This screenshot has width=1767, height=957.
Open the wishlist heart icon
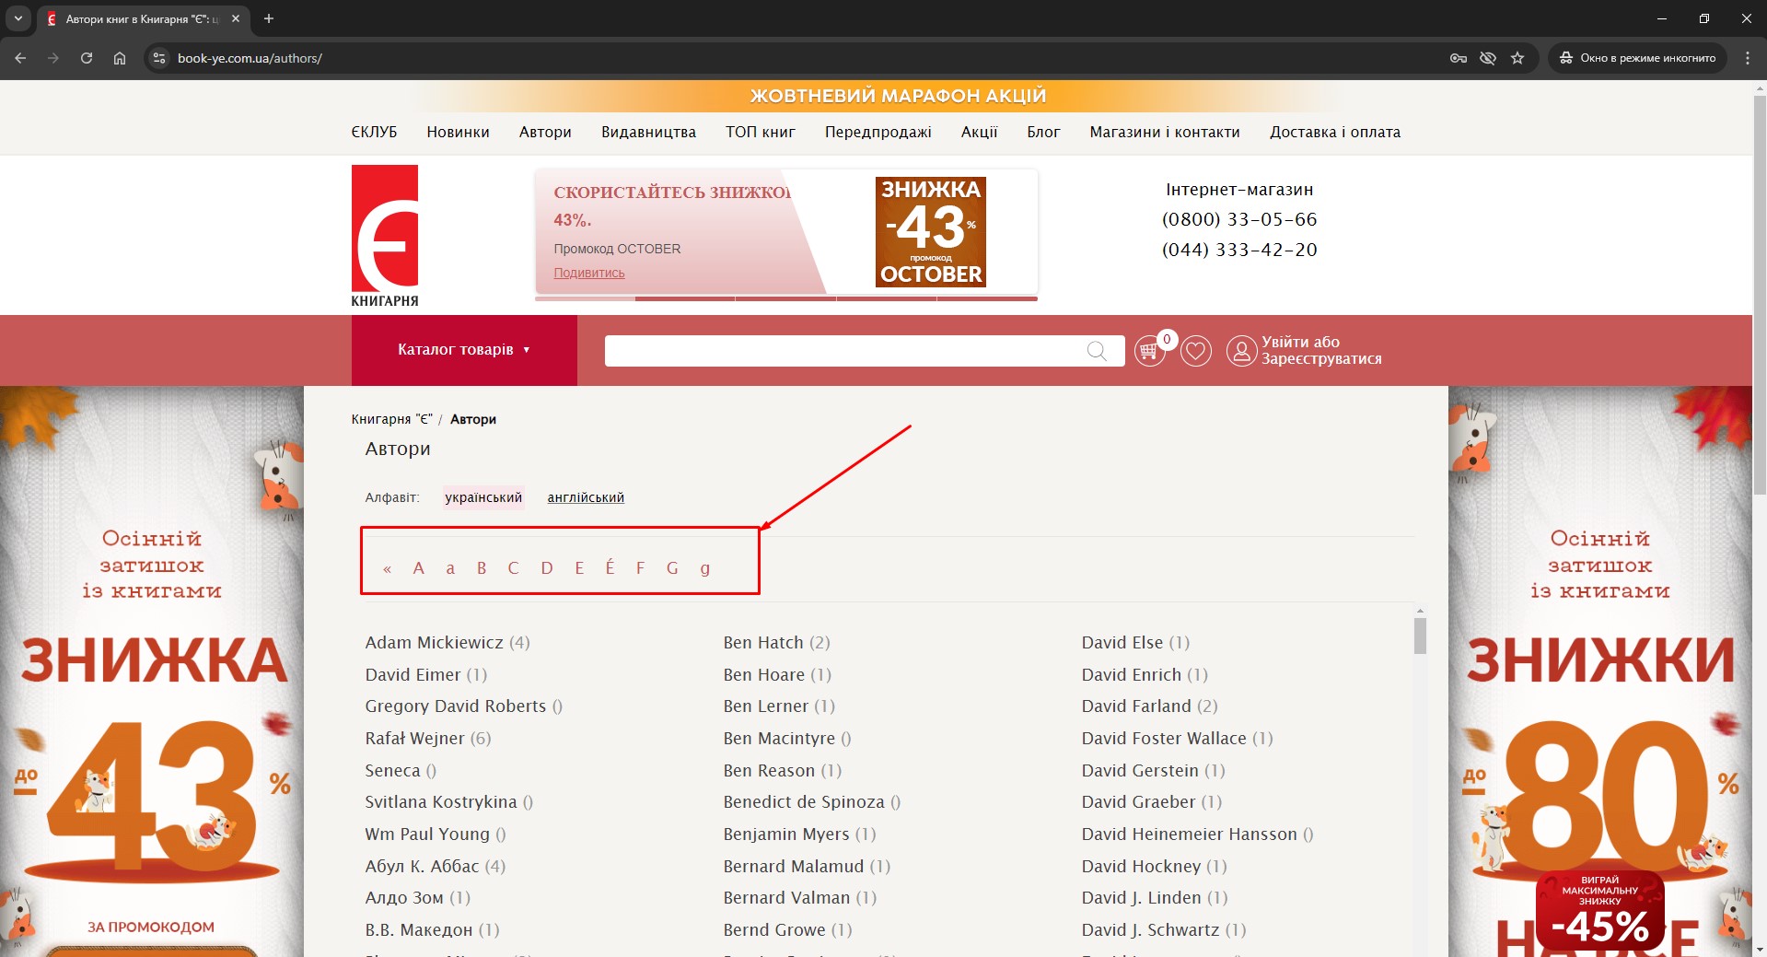(1195, 351)
